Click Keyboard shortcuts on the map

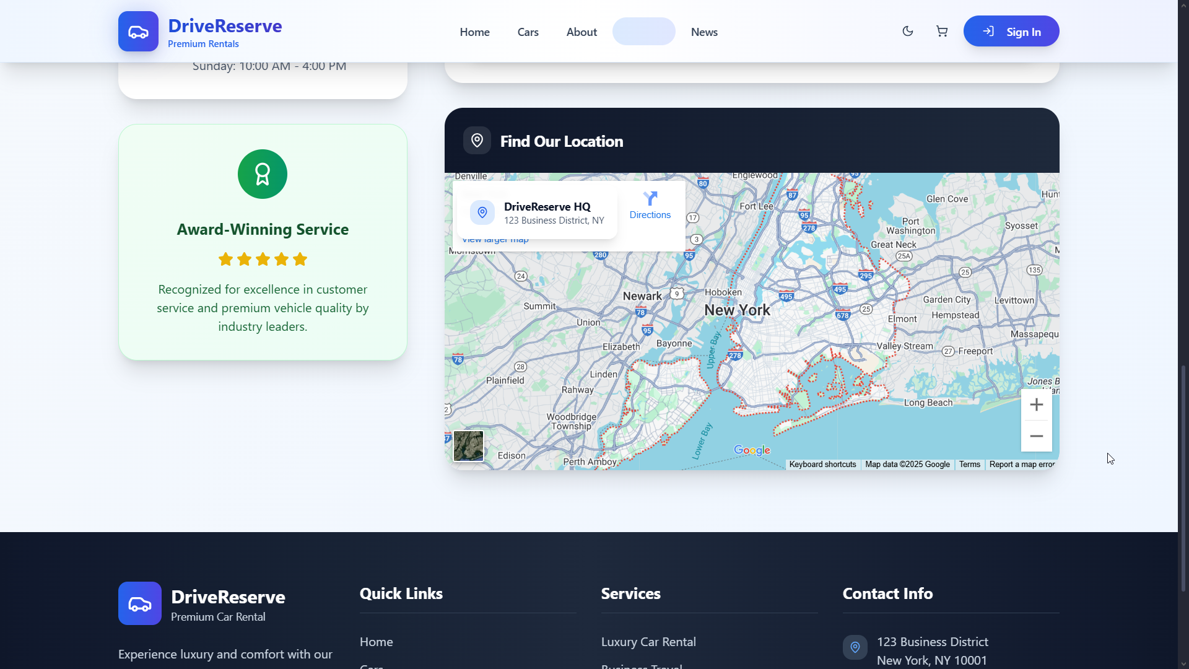point(822,465)
